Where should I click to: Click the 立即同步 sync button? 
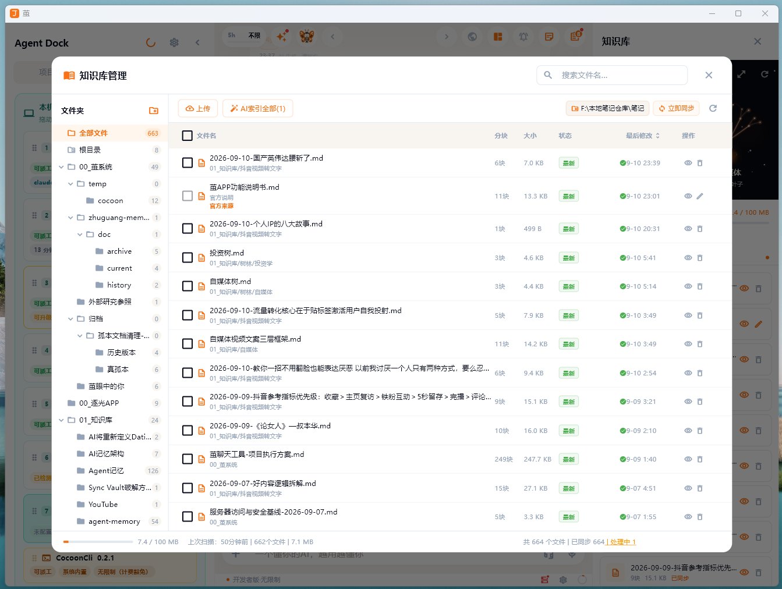677,108
